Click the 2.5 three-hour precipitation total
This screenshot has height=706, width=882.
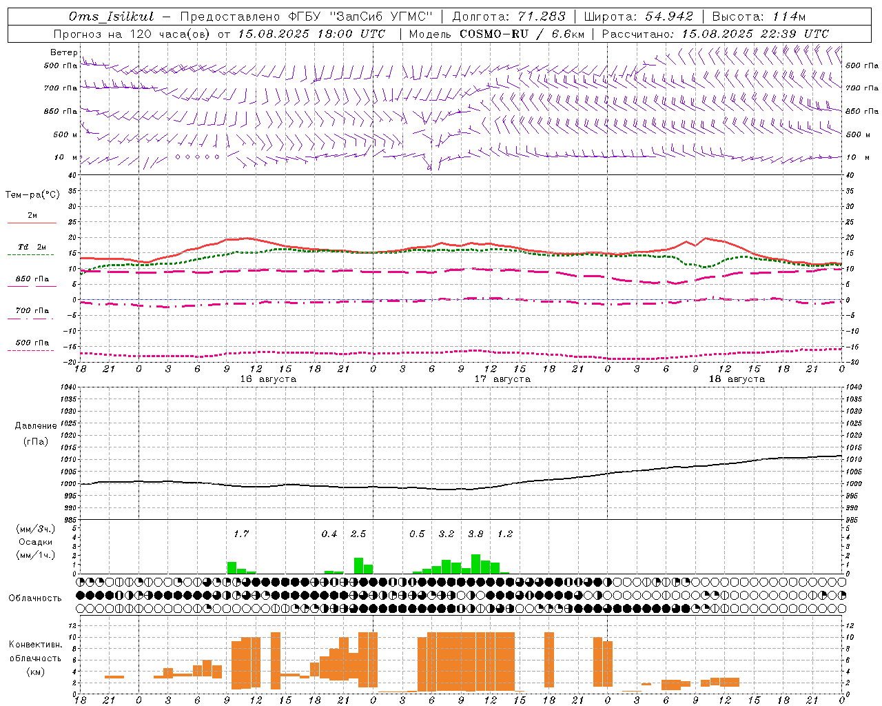pos(358,534)
